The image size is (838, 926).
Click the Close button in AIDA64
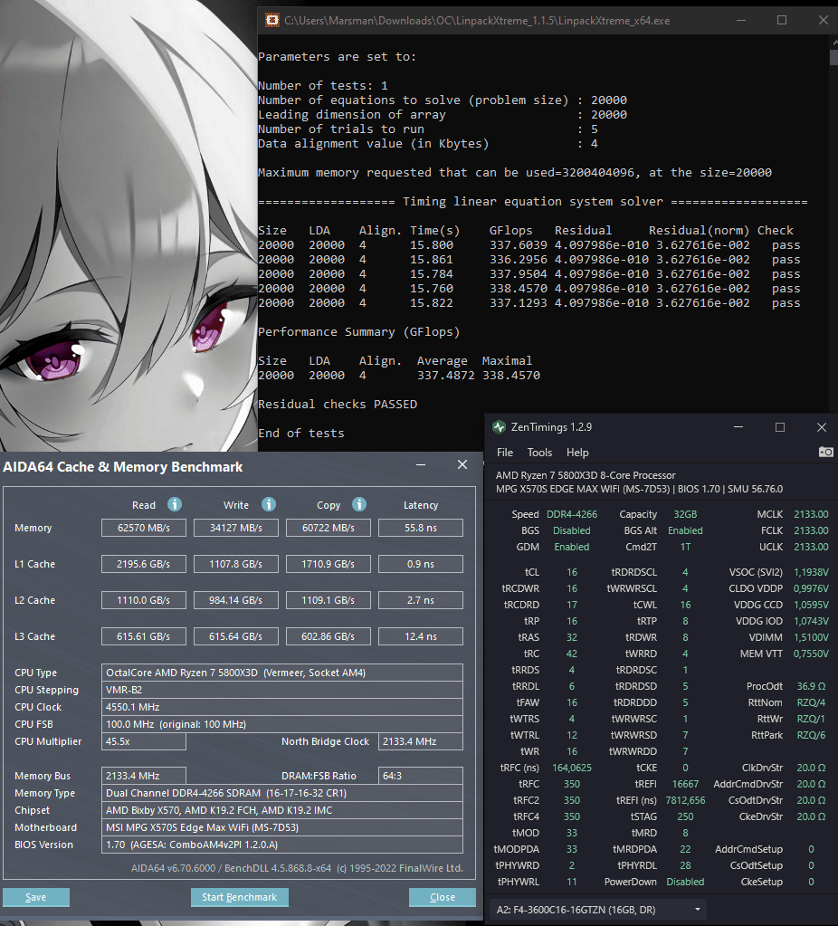tap(443, 897)
